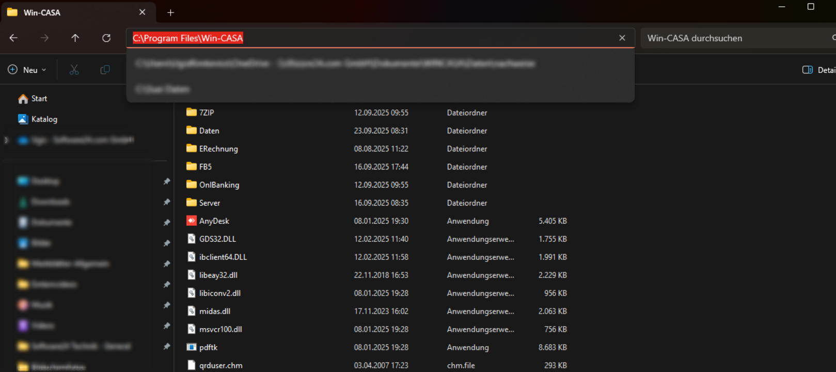836x372 pixels.
Task: Select the Server folder icon
Action: coord(192,203)
